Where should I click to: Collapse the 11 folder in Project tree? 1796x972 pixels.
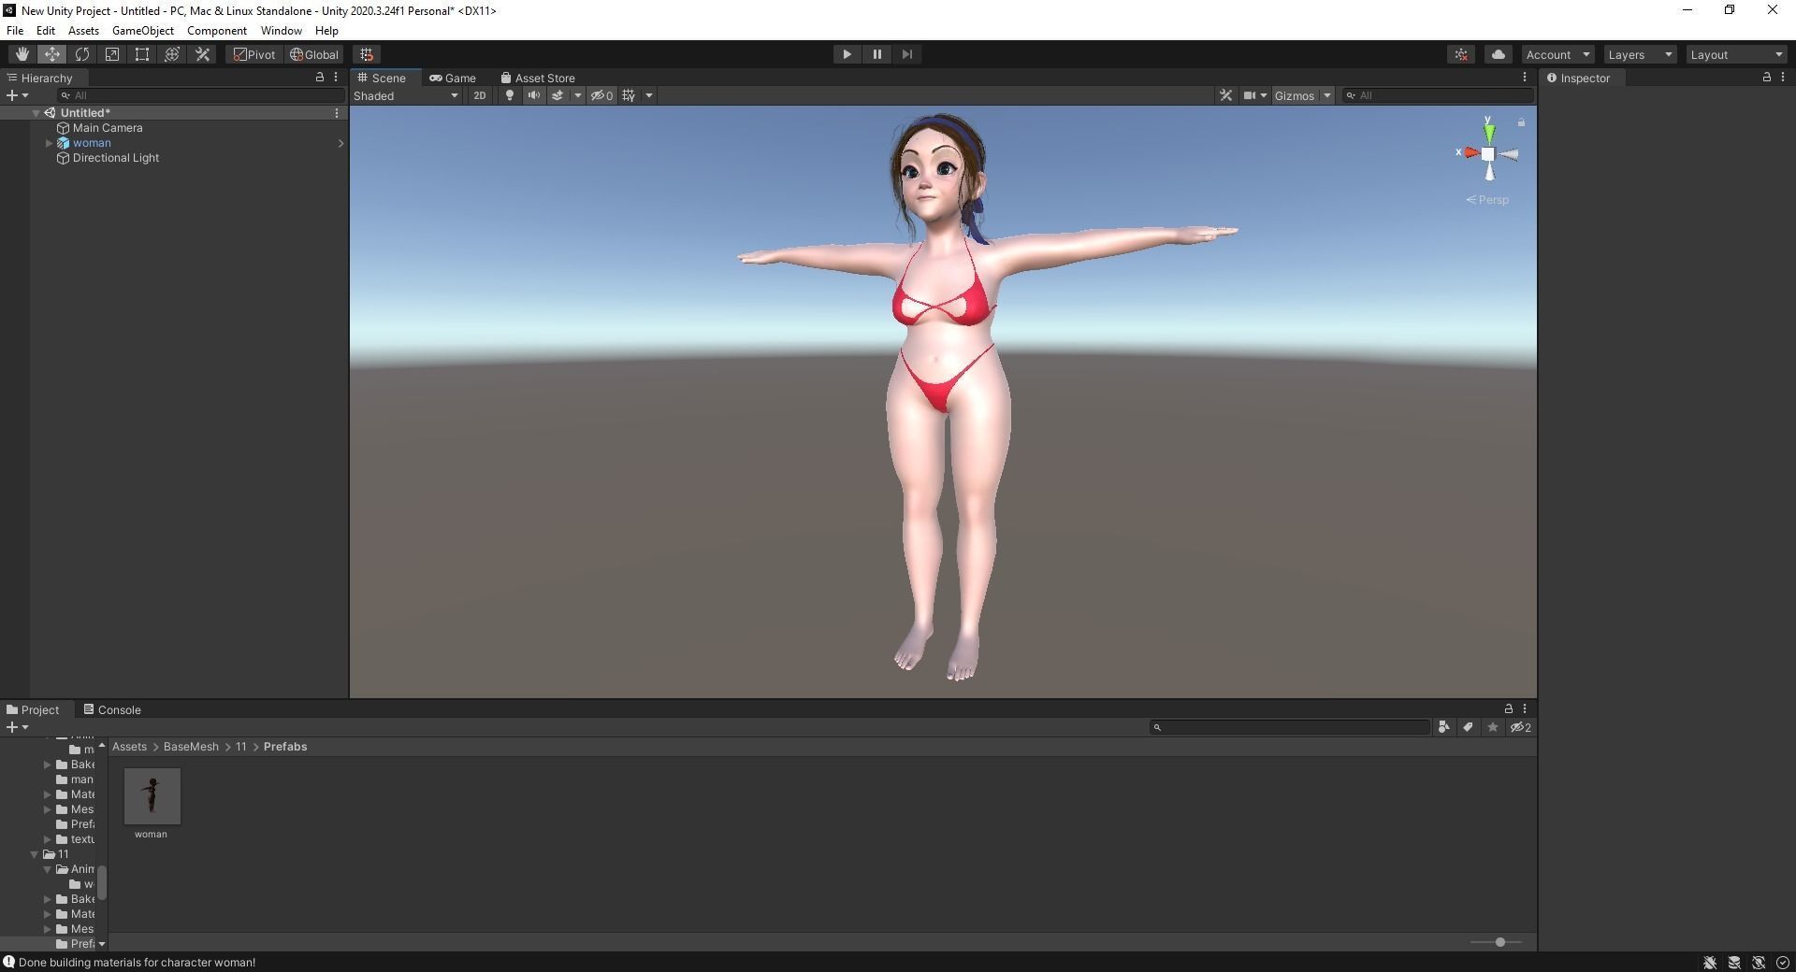pyautogui.click(x=35, y=854)
